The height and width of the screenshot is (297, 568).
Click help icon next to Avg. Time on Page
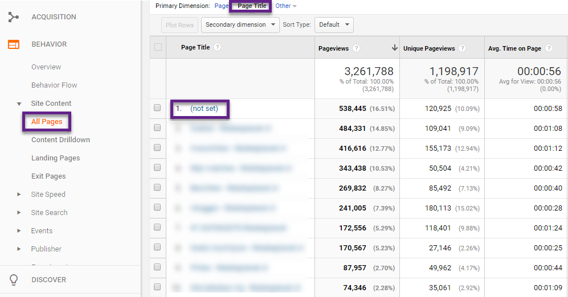point(549,48)
